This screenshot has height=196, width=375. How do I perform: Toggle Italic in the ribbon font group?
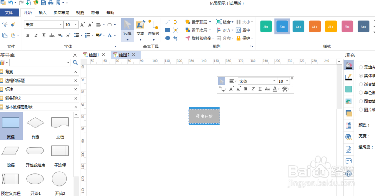click(36, 35)
